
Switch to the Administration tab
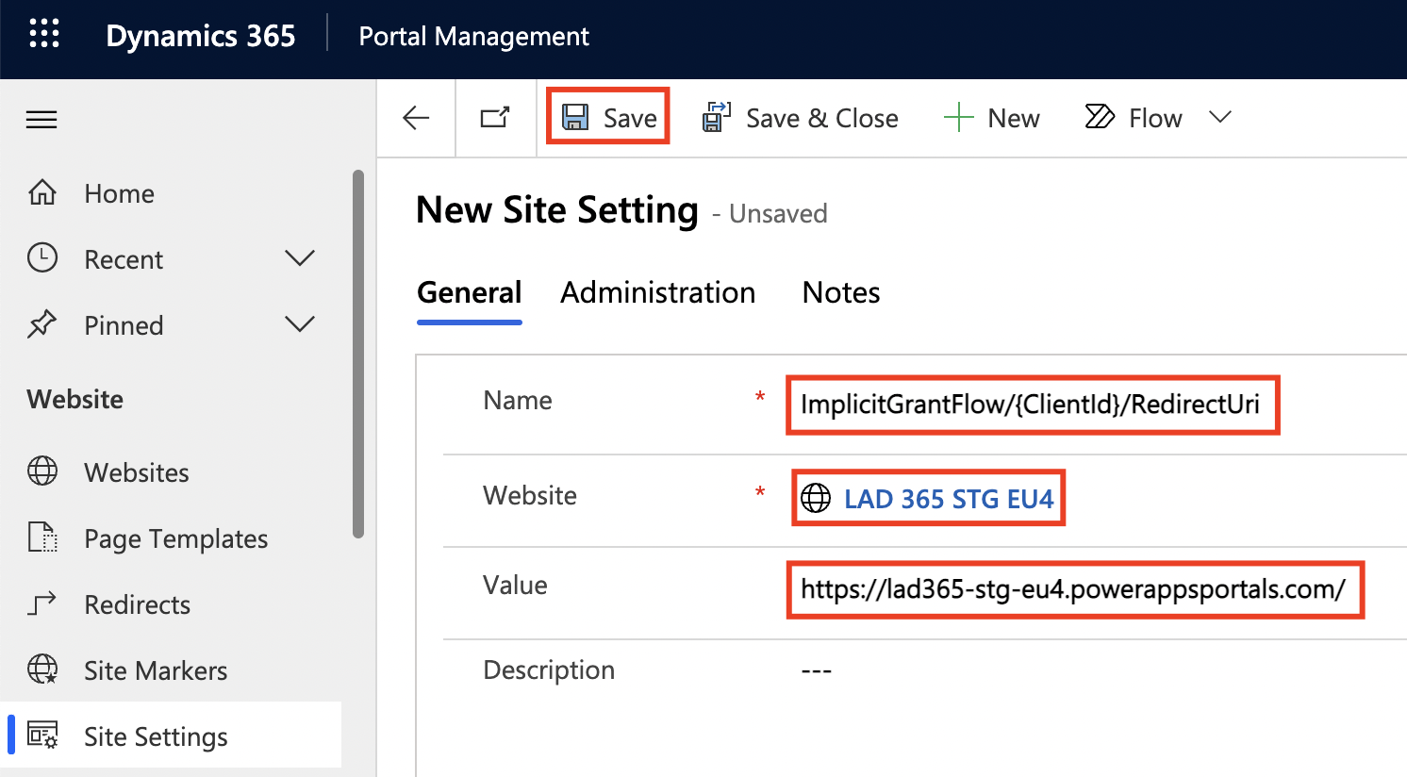click(x=658, y=292)
